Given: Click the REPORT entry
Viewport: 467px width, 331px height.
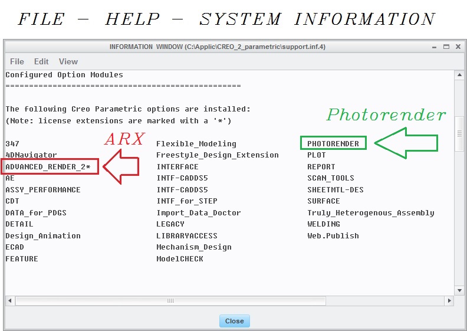Looking at the screenshot, I should 321,166.
